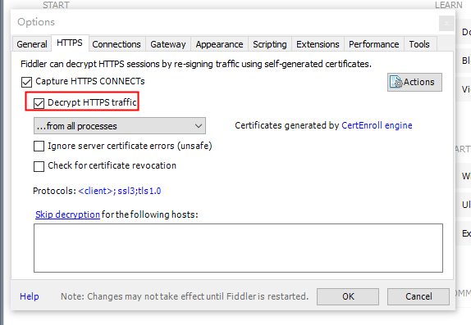
Task: Switch to the Gateway tab
Action: tap(168, 44)
